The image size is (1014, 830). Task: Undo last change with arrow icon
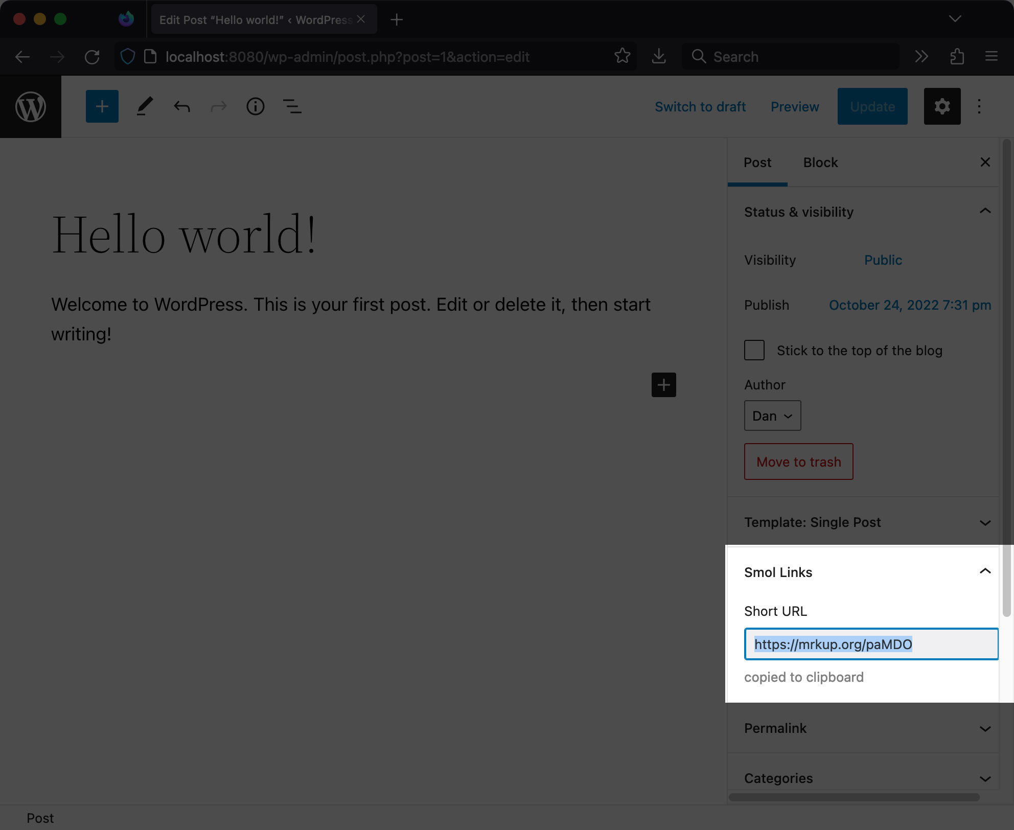pyautogui.click(x=181, y=106)
